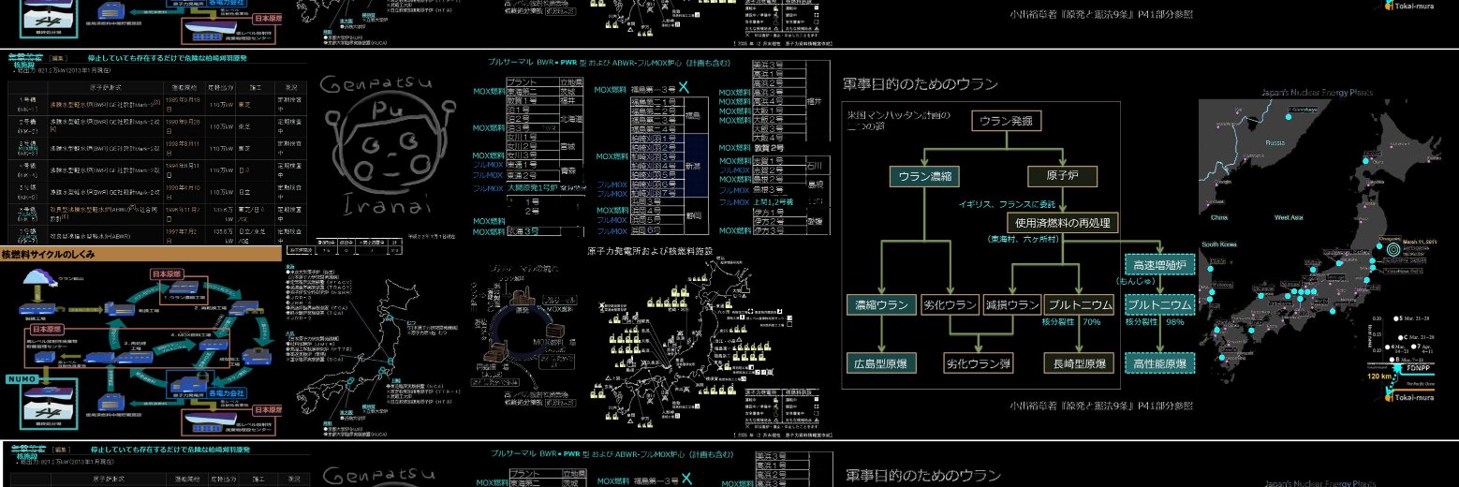This screenshot has width=1459, height=487.
Task: Click the handwritten Iranai text
Action: (388, 205)
